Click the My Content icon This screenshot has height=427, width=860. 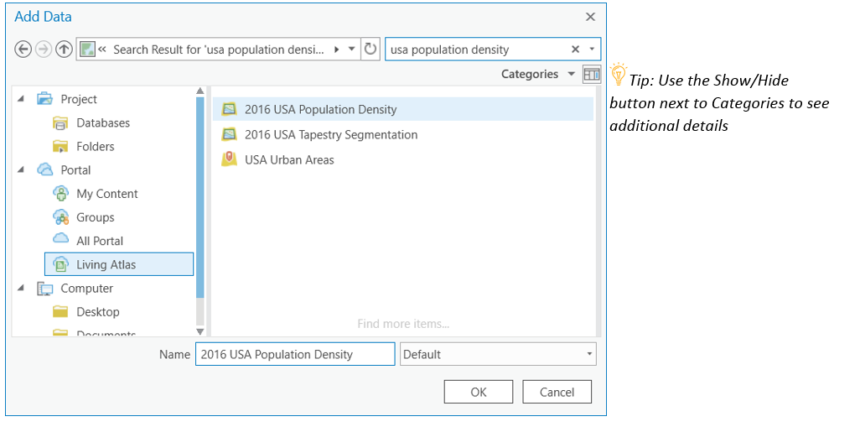60,194
